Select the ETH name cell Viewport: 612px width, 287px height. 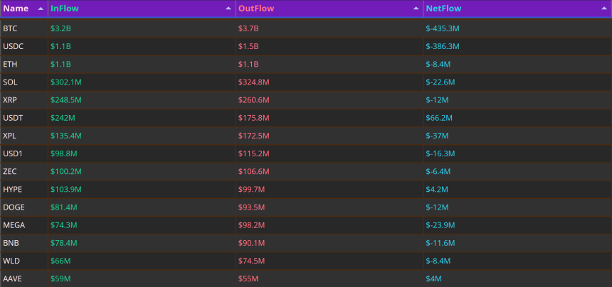pos(24,64)
